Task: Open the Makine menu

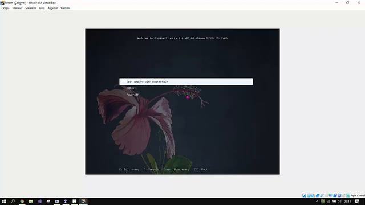Action: tap(17, 8)
